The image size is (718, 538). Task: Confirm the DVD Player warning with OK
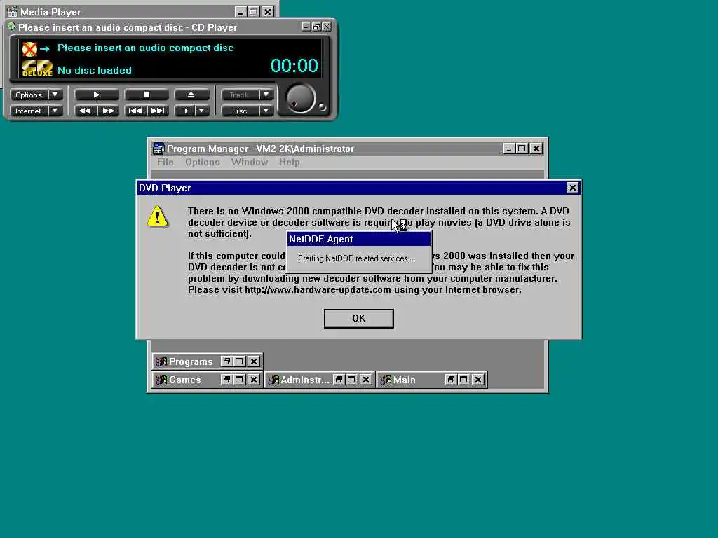[x=358, y=319]
